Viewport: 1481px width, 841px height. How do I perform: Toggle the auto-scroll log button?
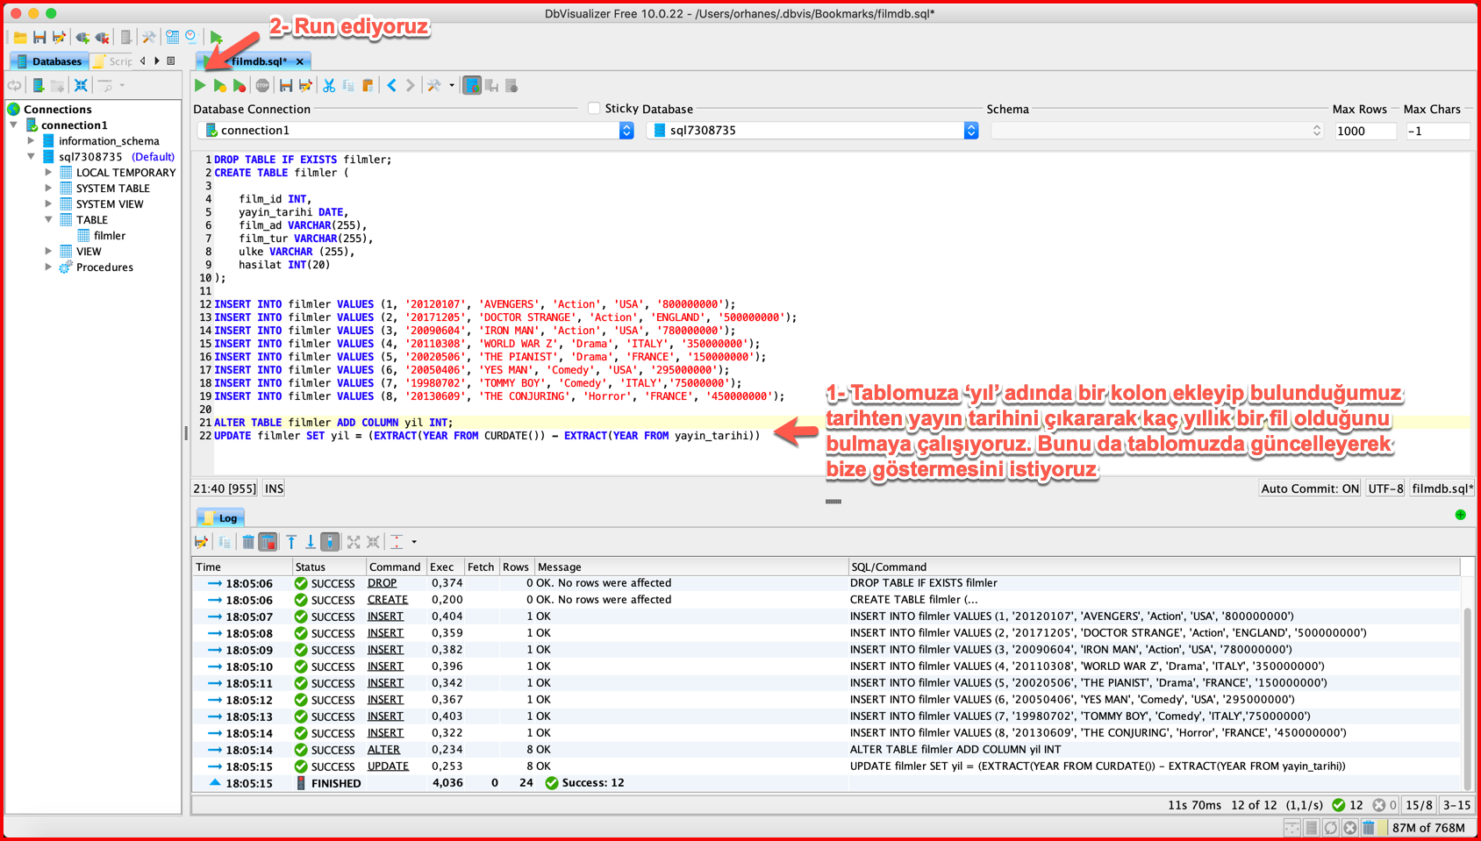(x=330, y=542)
